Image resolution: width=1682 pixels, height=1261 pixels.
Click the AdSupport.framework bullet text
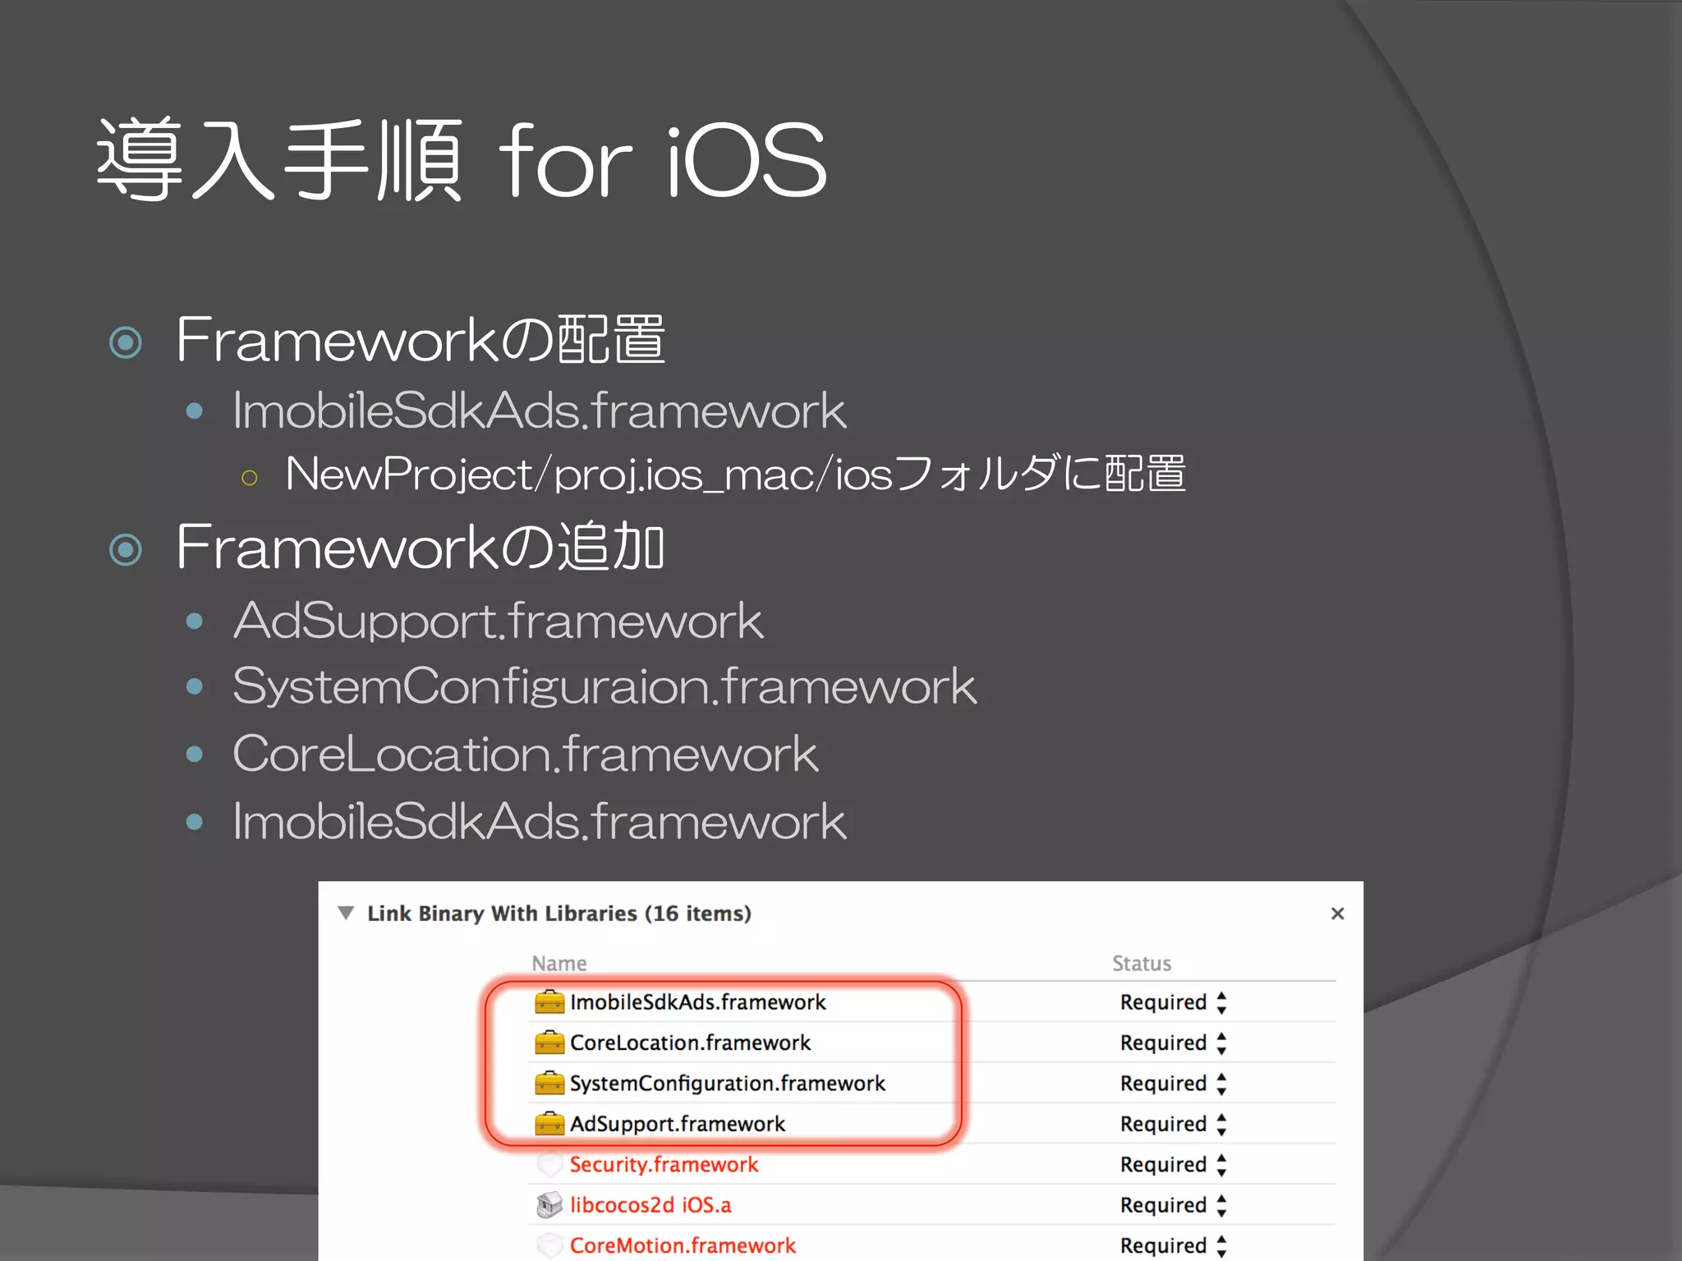click(499, 621)
